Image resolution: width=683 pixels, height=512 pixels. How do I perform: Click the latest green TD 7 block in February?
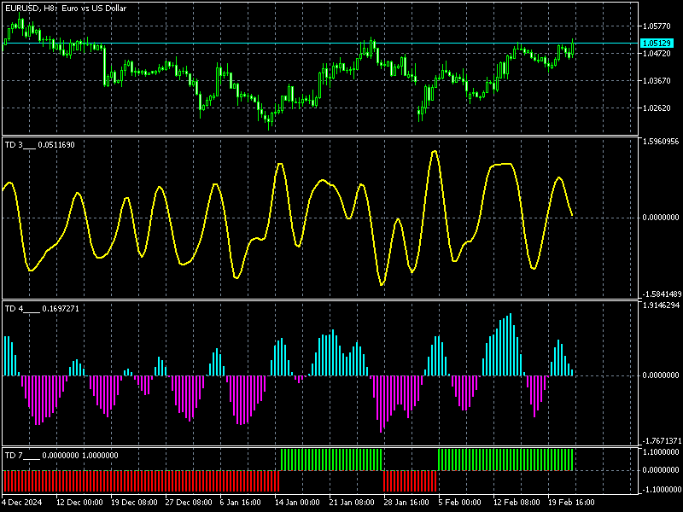coord(505,460)
